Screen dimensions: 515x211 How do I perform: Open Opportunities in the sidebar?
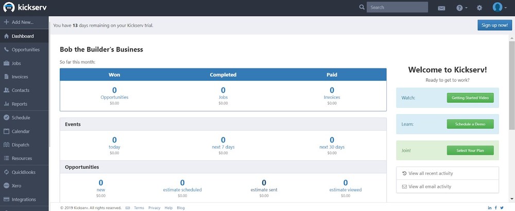pyautogui.click(x=25, y=50)
